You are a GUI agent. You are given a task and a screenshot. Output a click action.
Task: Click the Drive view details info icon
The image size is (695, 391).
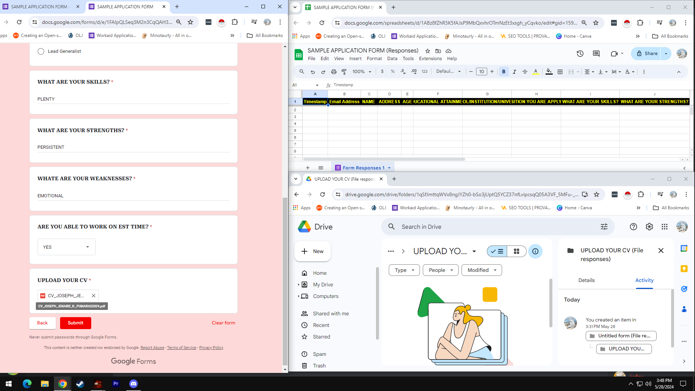tap(535, 251)
